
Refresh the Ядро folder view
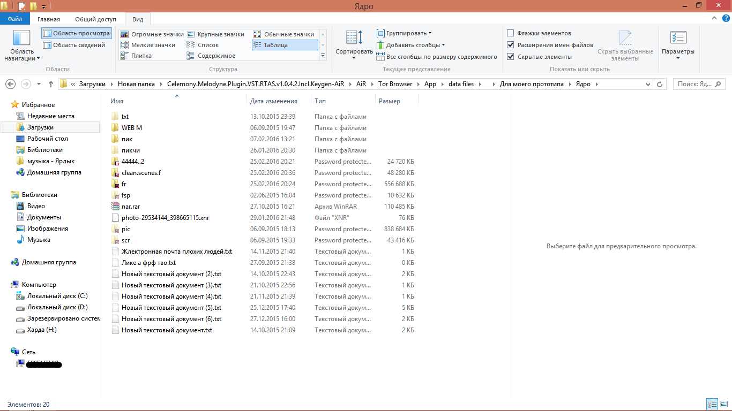(x=660, y=84)
